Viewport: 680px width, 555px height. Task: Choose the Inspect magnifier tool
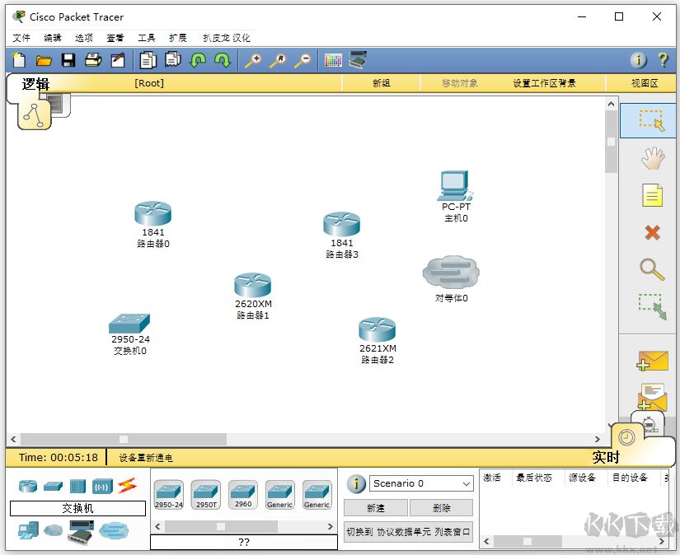[652, 269]
